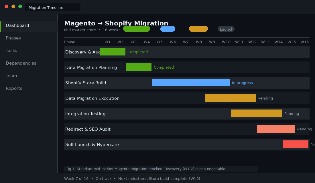The height and width of the screenshot is (183, 315).
Task: Click the Integration Testing row label
Action: coord(85,114)
